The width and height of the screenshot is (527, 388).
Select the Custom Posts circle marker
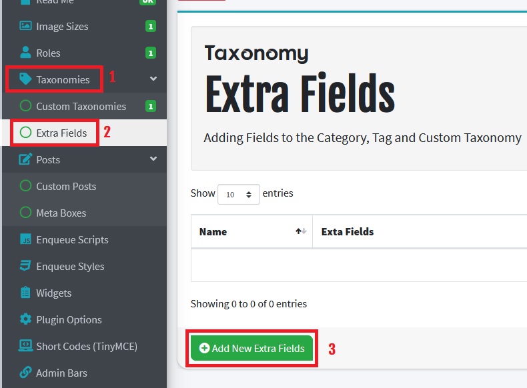tap(25, 186)
